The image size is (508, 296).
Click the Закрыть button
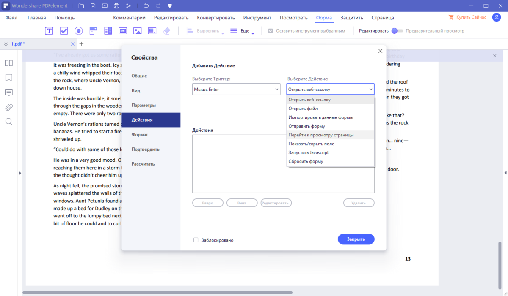click(356, 239)
